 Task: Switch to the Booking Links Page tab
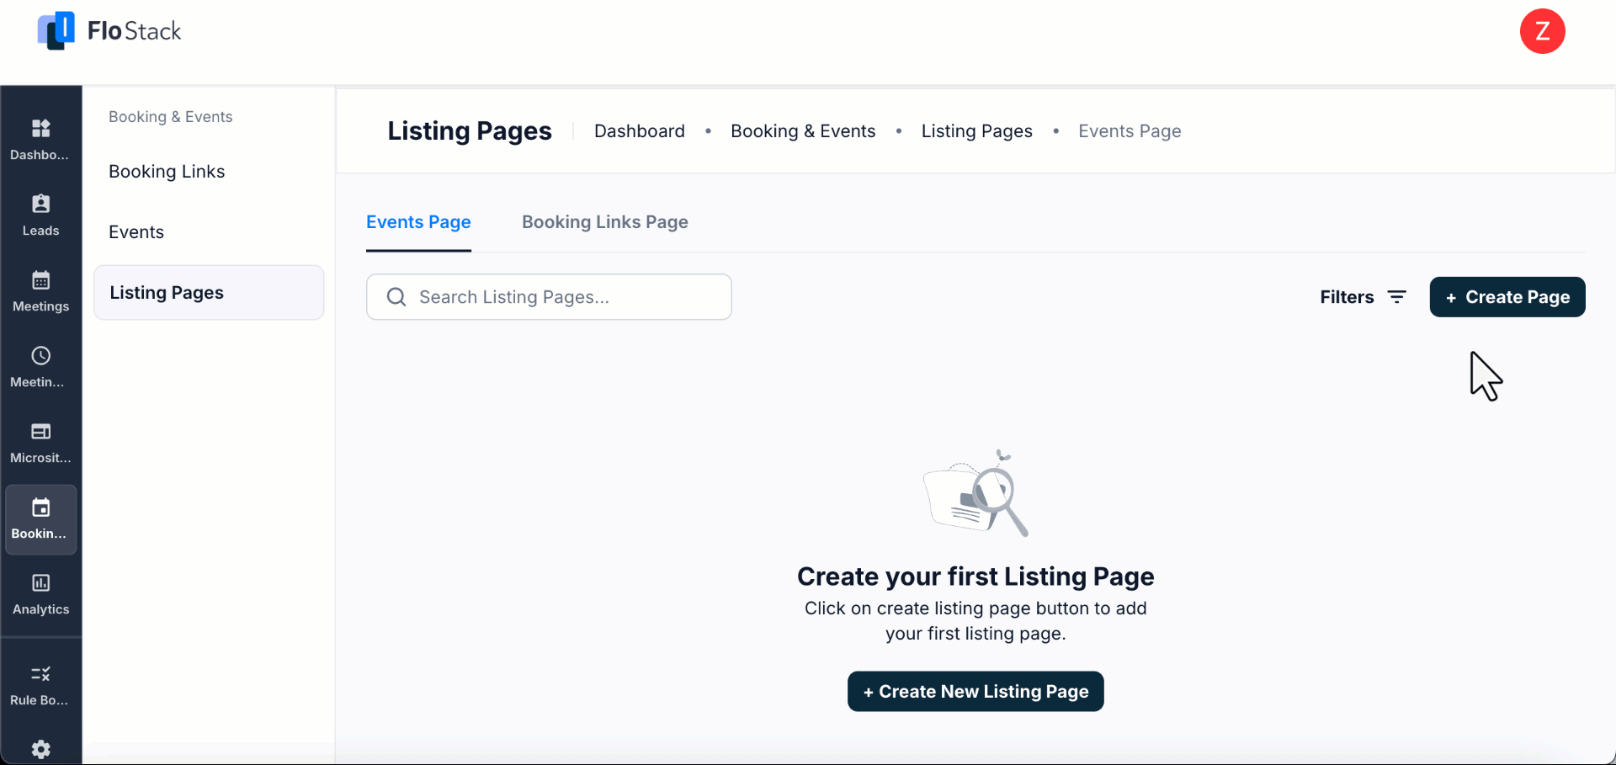pos(604,222)
